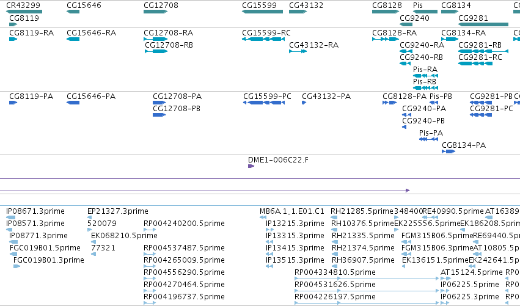
Task: Select the CG43132-RA transcript
Action: coord(298,51)
